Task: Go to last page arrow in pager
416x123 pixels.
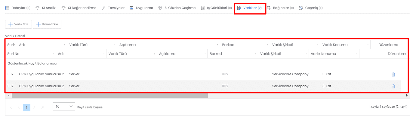Action: [x=42, y=107]
